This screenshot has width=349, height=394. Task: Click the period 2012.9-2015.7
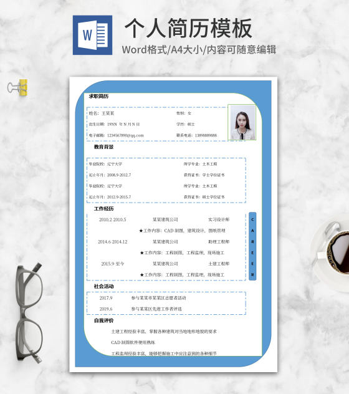point(119,197)
